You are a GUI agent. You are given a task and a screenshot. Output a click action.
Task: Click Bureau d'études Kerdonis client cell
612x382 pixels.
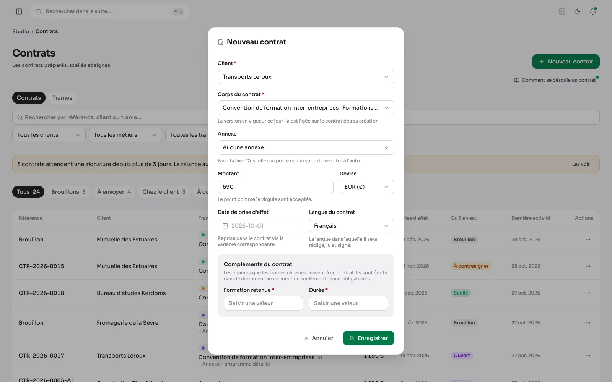click(131, 293)
